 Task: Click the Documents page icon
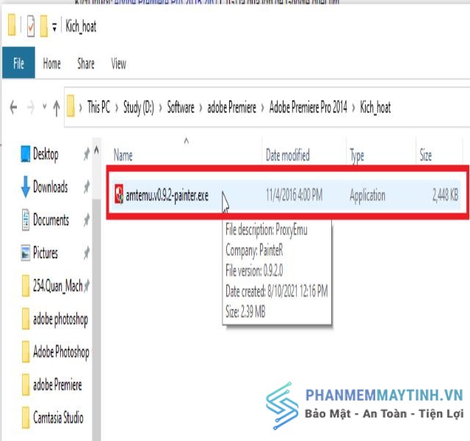[x=26, y=220]
